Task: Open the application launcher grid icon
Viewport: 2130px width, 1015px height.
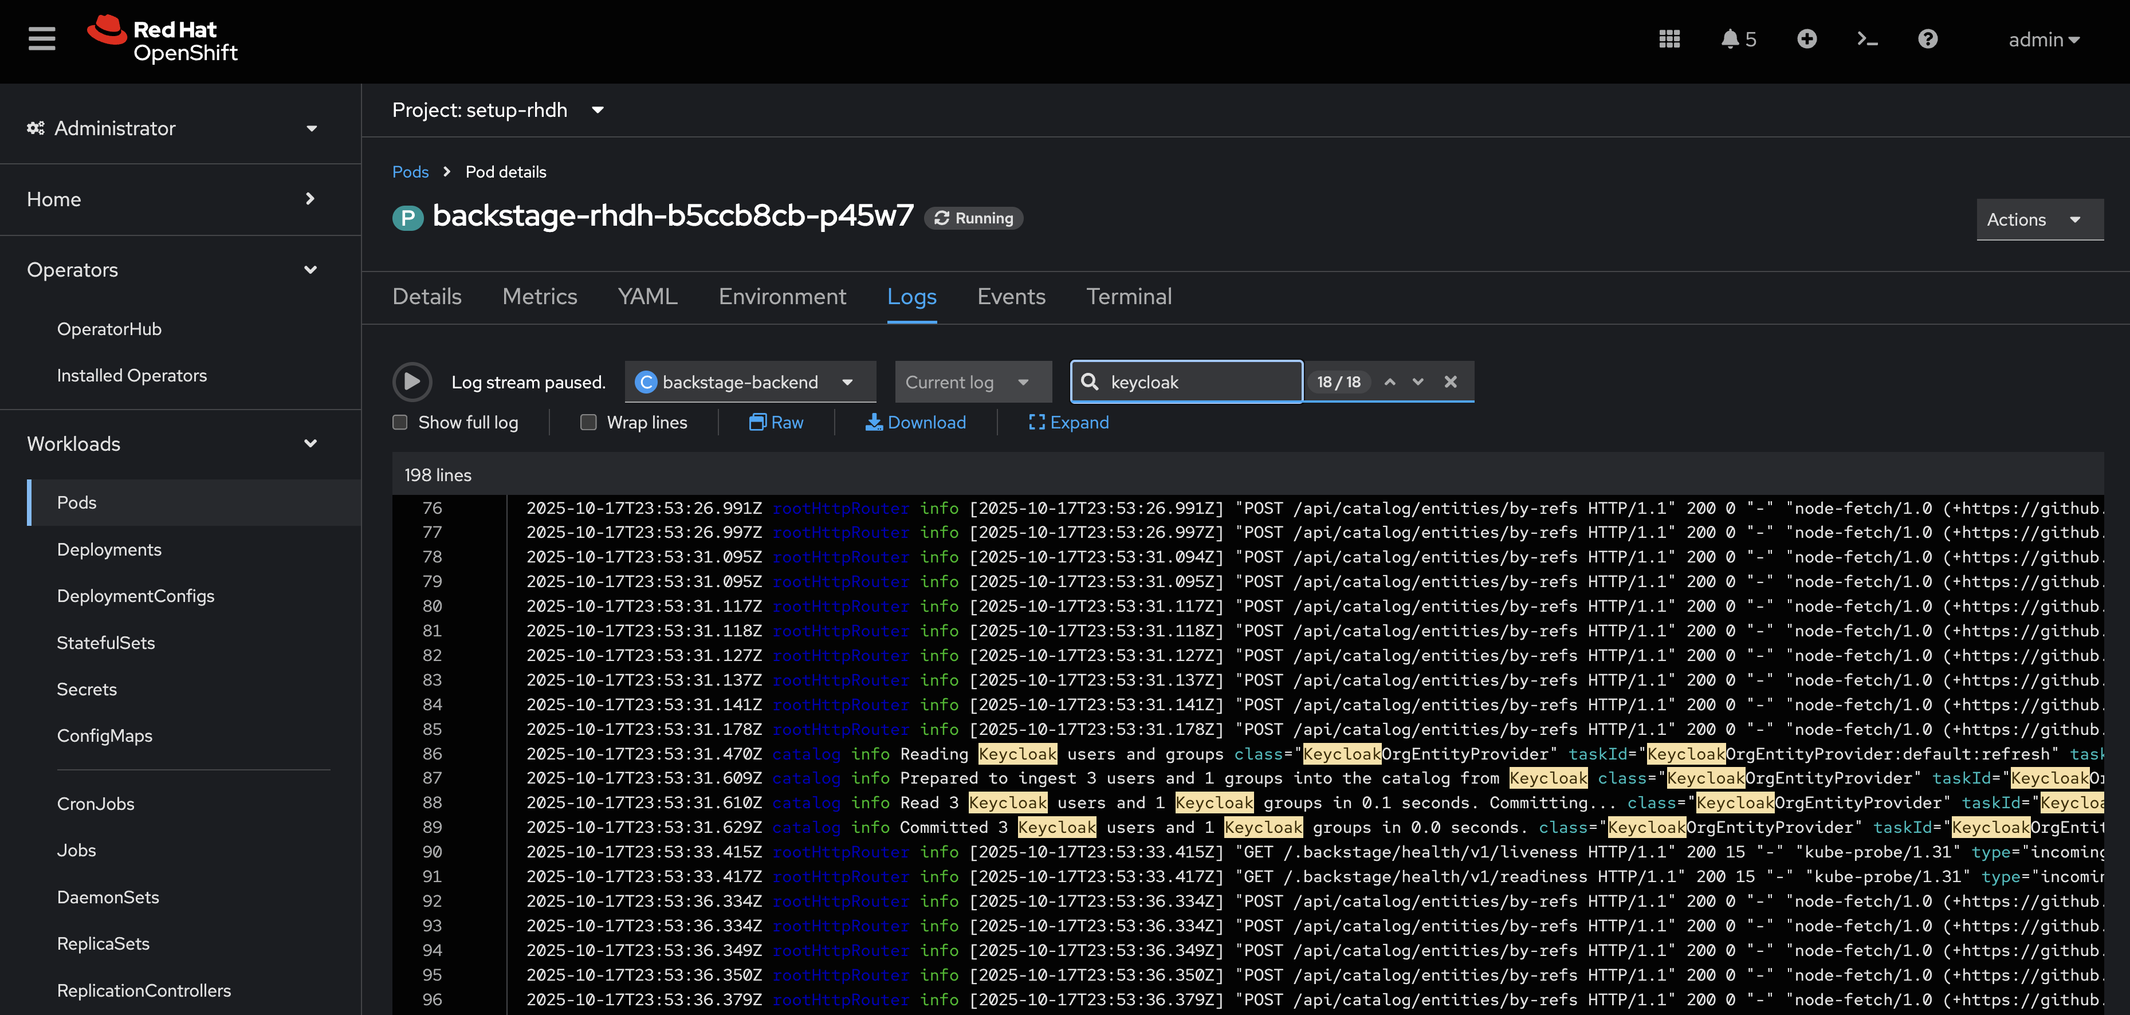Action: tap(1669, 39)
